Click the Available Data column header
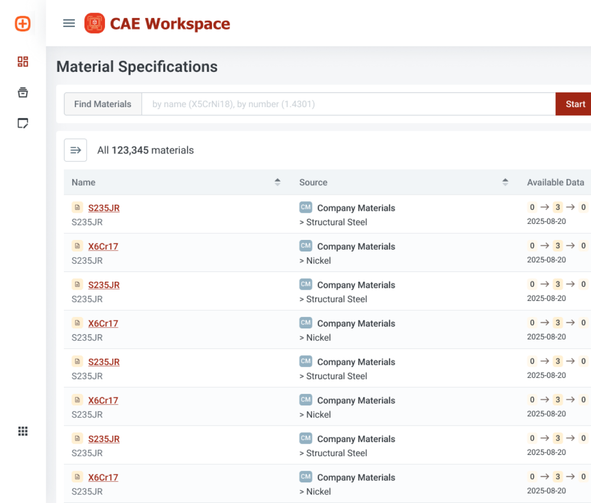Image resolution: width=591 pixels, height=503 pixels. (x=555, y=183)
